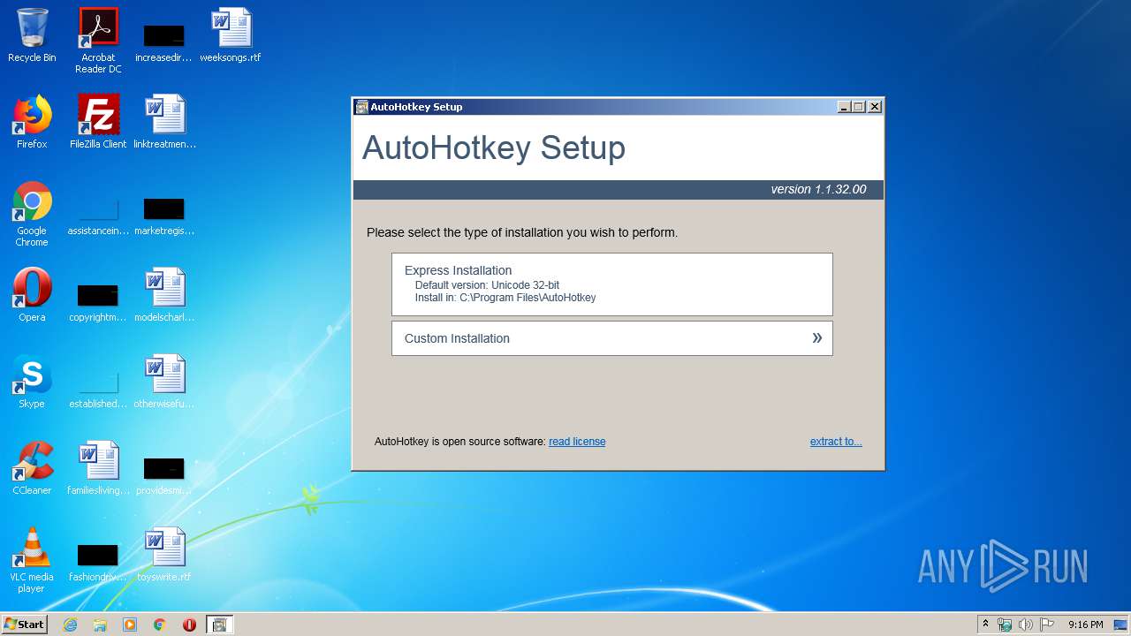Select the familiesliving... document icon
The width and height of the screenshot is (1131, 636).
[x=98, y=468]
